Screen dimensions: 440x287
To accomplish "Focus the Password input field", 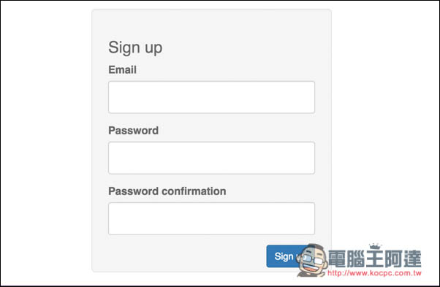I will tap(211, 158).
